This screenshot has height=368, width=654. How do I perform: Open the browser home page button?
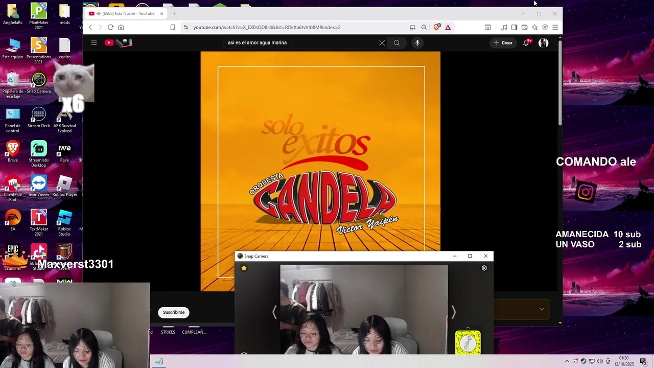[121, 27]
